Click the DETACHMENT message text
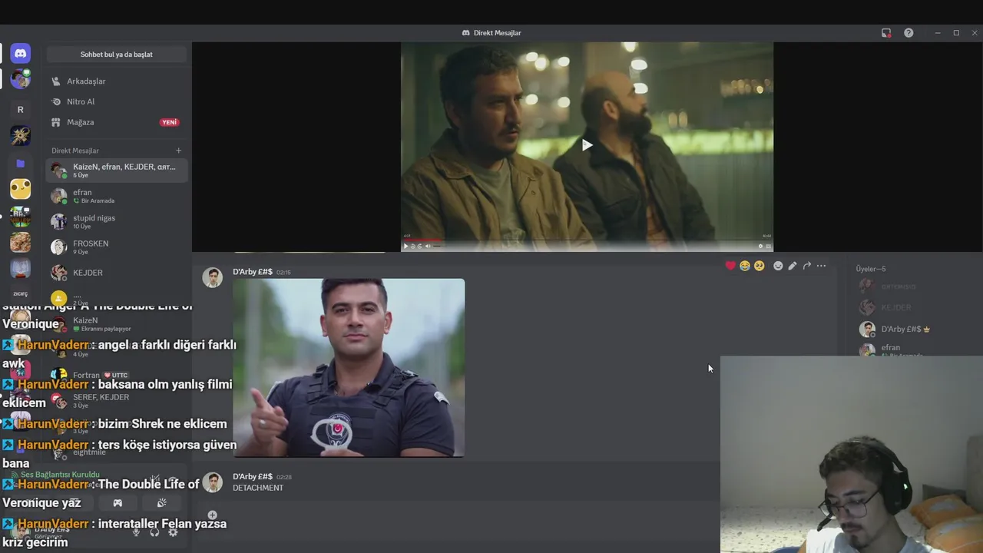The width and height of the screenshot is (983, 553). pos(258,488)
